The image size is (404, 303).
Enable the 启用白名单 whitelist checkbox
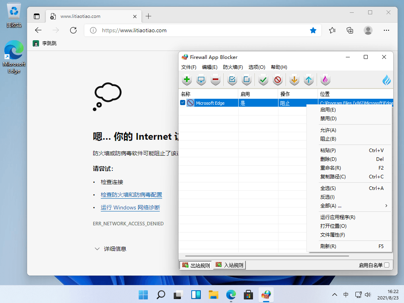387,265
